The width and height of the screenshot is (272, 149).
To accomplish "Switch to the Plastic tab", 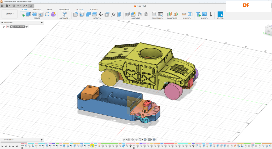I will tap(80, 10).
